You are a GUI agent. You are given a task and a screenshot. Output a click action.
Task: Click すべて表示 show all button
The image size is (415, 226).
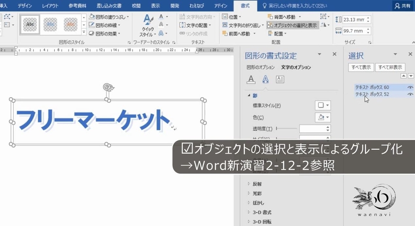click(361, 67)
